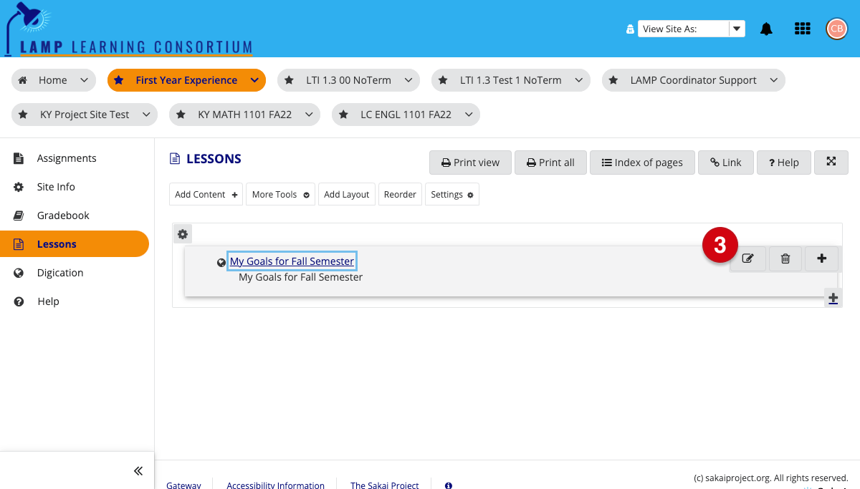Screen dimensions: 860x489
Task: Go to the KY MATH 1101 FA22 site tab
Action: pos(244,115)
